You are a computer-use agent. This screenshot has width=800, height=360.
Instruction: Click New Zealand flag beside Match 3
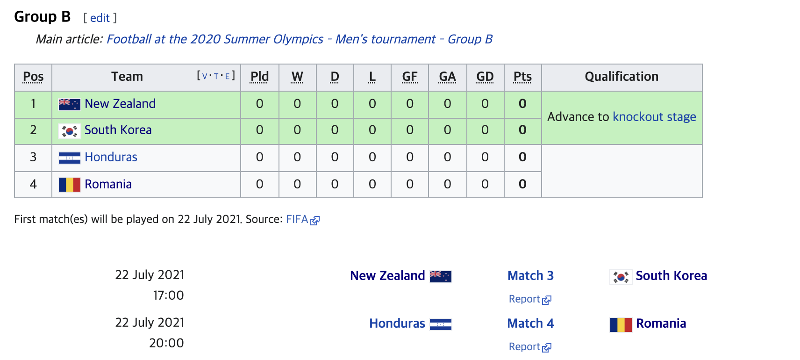coord(440,276)
